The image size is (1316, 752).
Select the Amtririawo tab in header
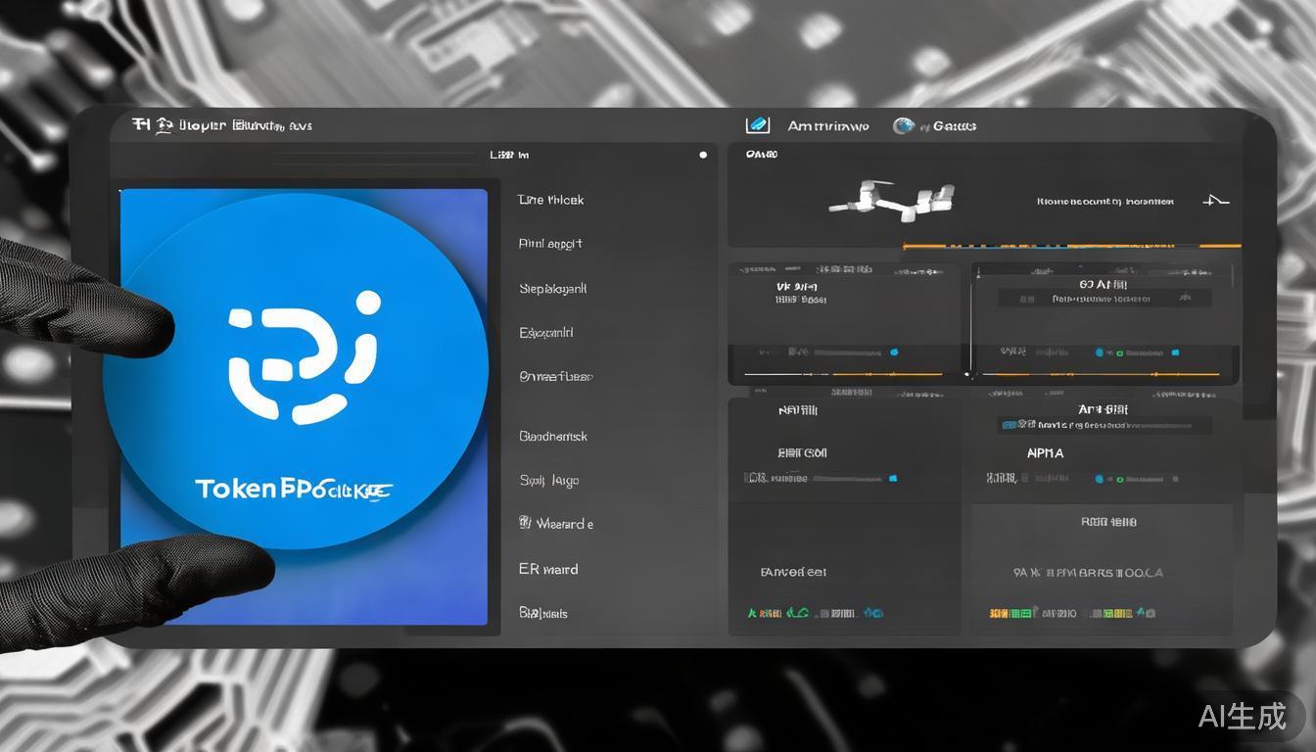[827, 125]
